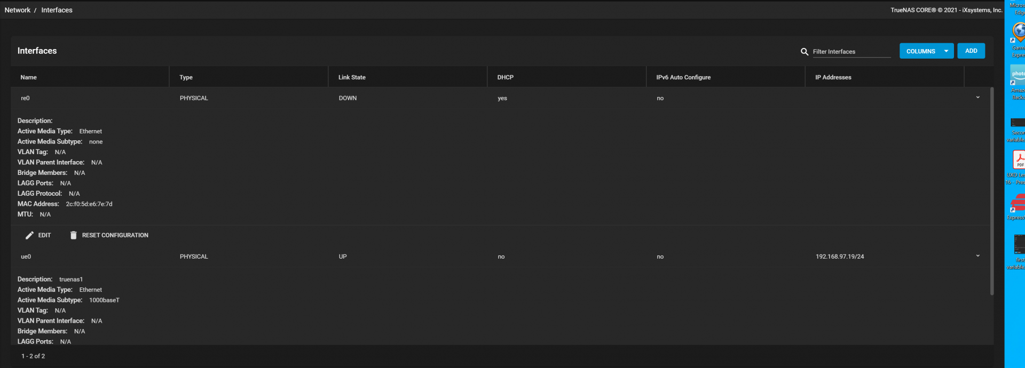Open the PDF file desktop icon

1019,160
